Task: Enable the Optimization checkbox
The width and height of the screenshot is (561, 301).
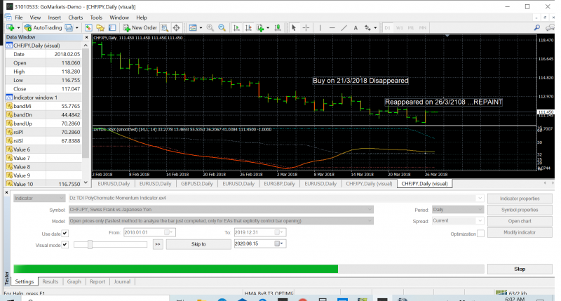Action: pos(480,233)
